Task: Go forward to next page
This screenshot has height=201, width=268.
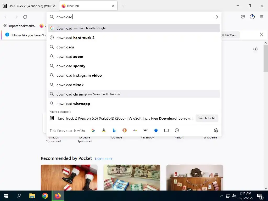Action: (x=16, y=17)
